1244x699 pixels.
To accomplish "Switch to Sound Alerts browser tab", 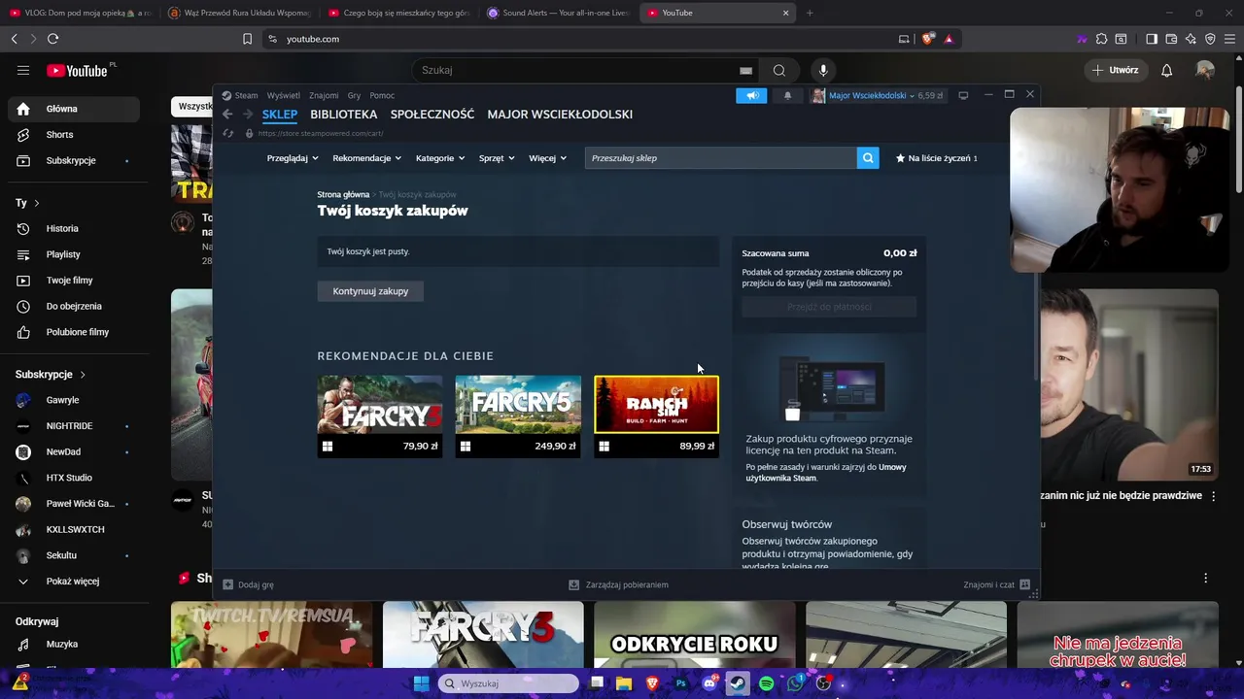I will 558,13.
